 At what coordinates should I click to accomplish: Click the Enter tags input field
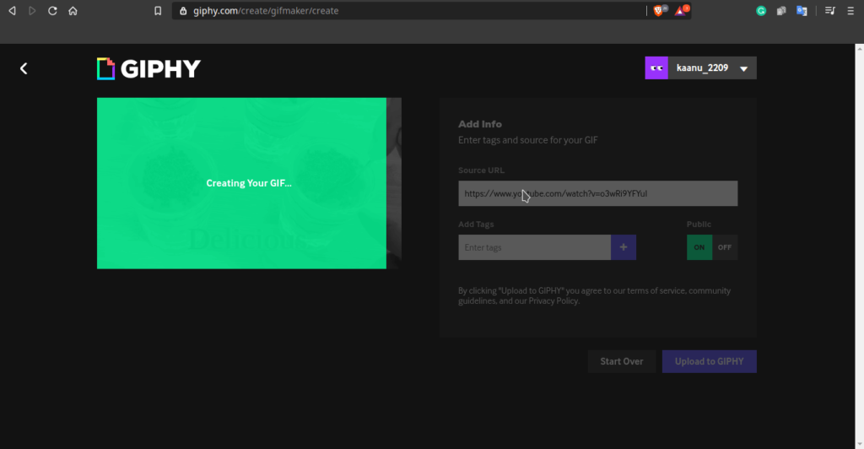click(534, 247)
